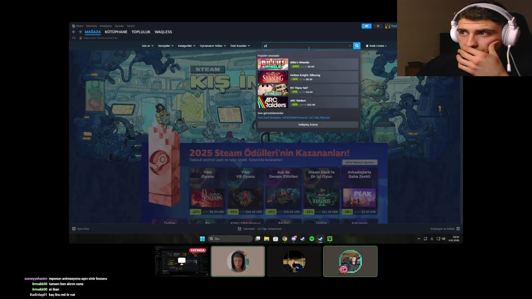Click the Steam back navigation arrow

(74, 32)
